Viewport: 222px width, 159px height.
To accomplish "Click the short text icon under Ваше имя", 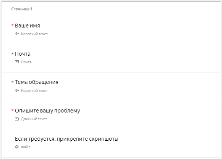I will 17,34.
